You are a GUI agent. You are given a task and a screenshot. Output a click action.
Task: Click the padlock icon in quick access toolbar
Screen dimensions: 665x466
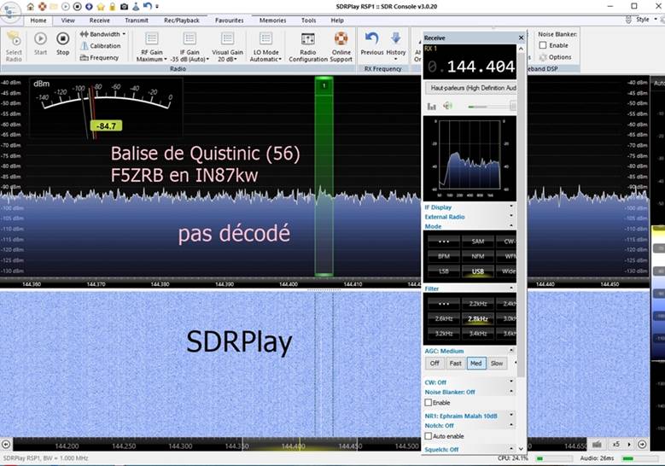113,7
